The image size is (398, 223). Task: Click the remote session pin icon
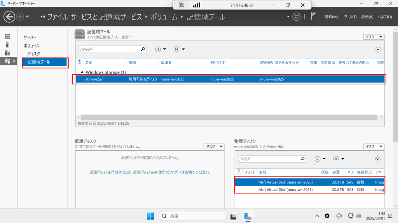182,5
